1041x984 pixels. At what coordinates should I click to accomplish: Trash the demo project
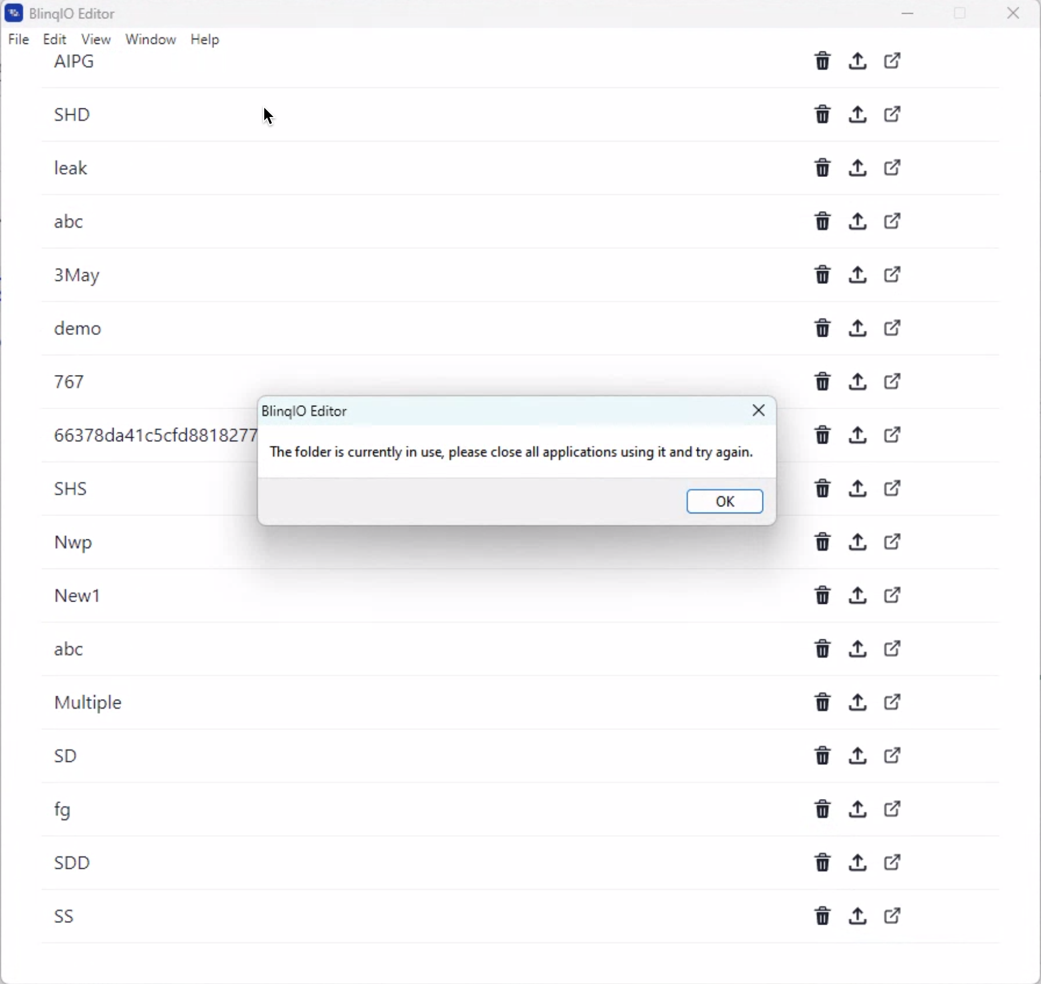pos(822,329)
